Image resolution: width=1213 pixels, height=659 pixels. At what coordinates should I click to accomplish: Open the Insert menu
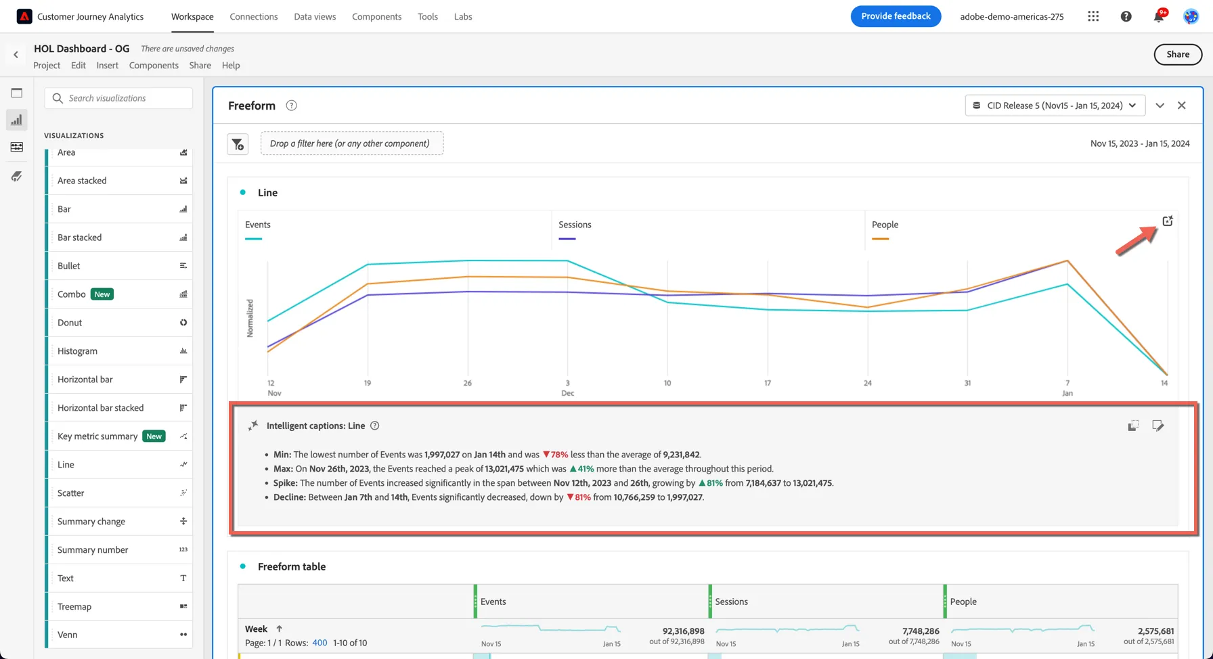(x=107, y=66)
